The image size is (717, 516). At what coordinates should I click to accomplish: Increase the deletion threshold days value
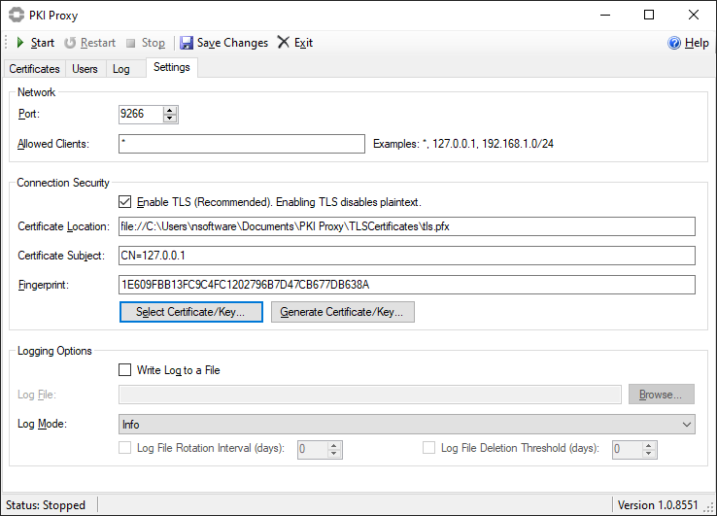coord(649,446)
